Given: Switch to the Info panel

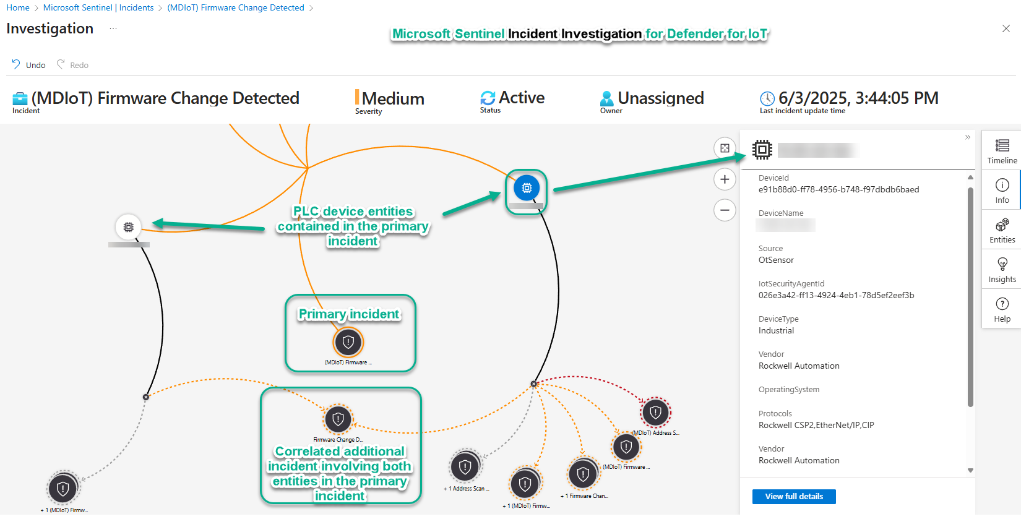Looking at the screenshot, I should click(1002, 190).
